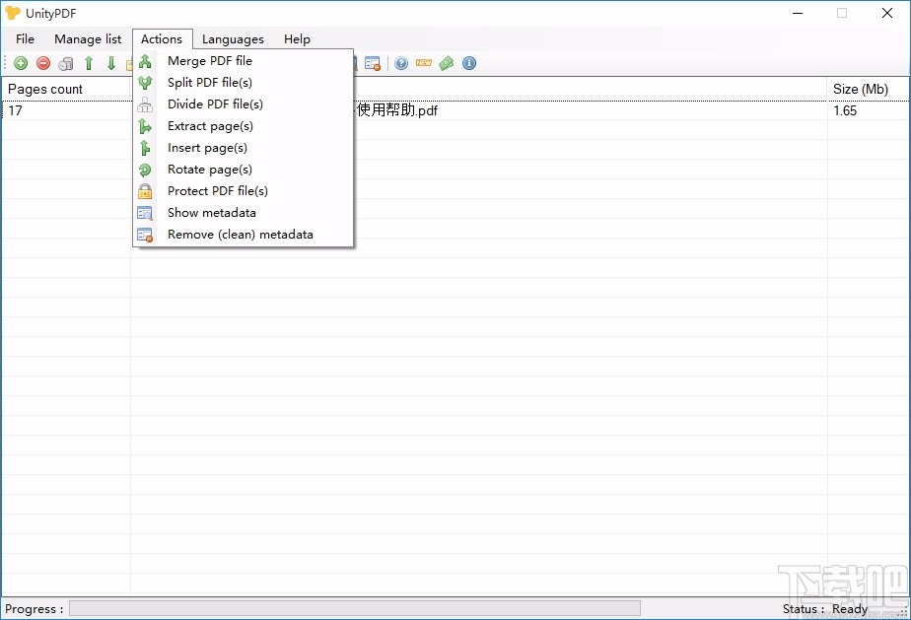This screenshot has width=911, height=620.
Task: Choose Split PDF file(s) action
Action: point(209,82)
